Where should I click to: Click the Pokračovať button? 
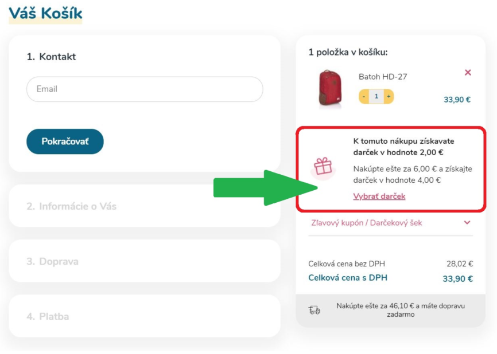[x=65, y=141]
